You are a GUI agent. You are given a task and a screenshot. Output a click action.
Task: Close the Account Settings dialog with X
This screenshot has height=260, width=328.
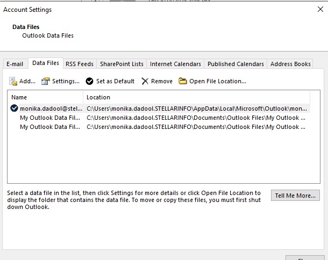pos(320,10)
